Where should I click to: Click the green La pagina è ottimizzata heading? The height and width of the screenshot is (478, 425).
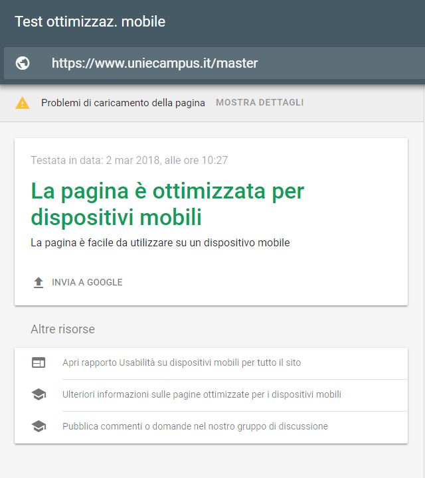click(168, 204)
